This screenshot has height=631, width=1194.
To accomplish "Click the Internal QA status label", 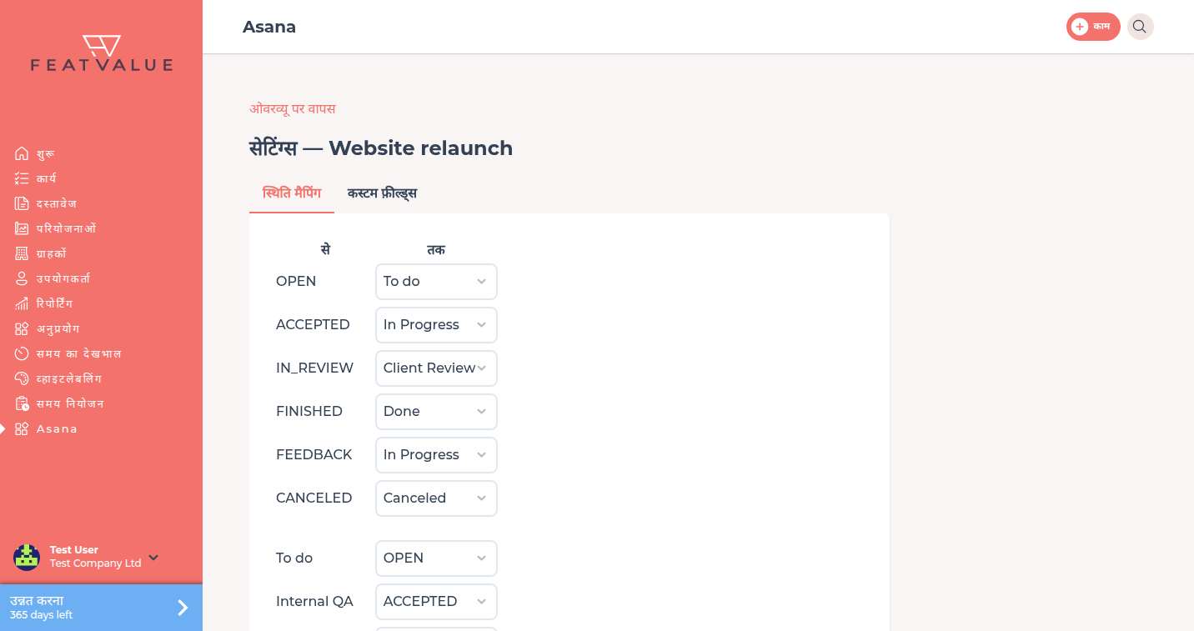I will pos(314,601).
